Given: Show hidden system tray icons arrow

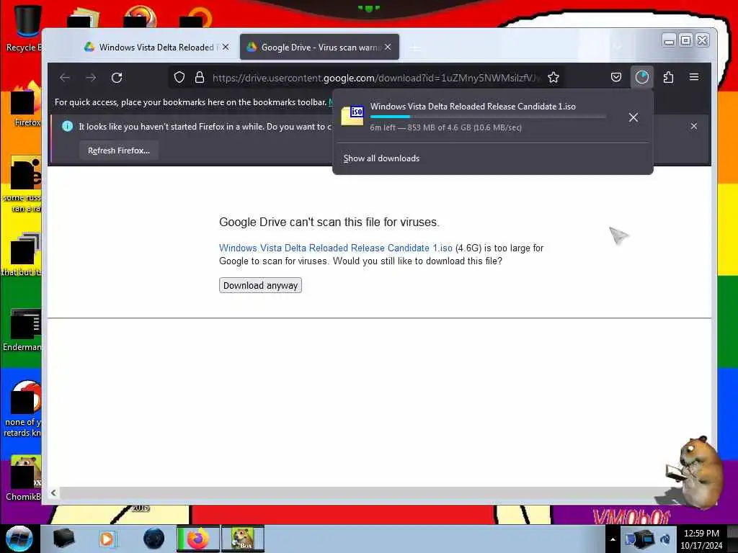Looking at the screenshot, I should click(x=613, y=539).
